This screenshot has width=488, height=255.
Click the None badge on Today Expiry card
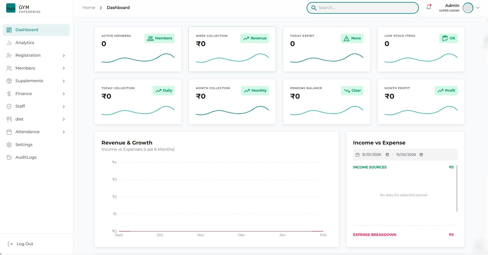pyautogui.click(x=352, y=38)
